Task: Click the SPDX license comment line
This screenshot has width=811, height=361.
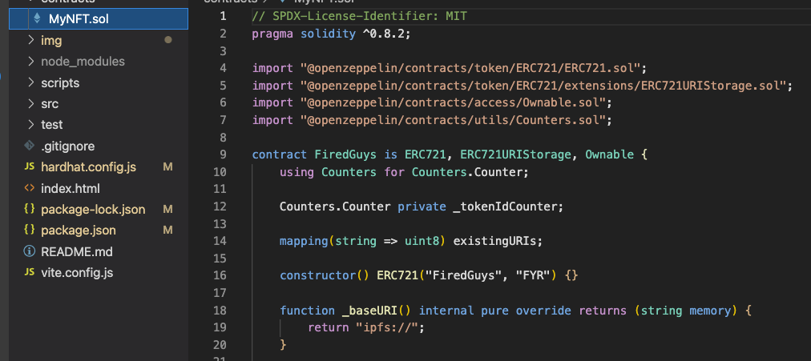Action: point(359,16)
